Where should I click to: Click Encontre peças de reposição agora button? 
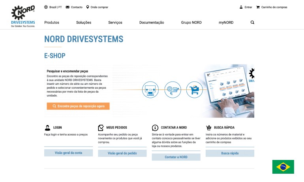point(78,106)
